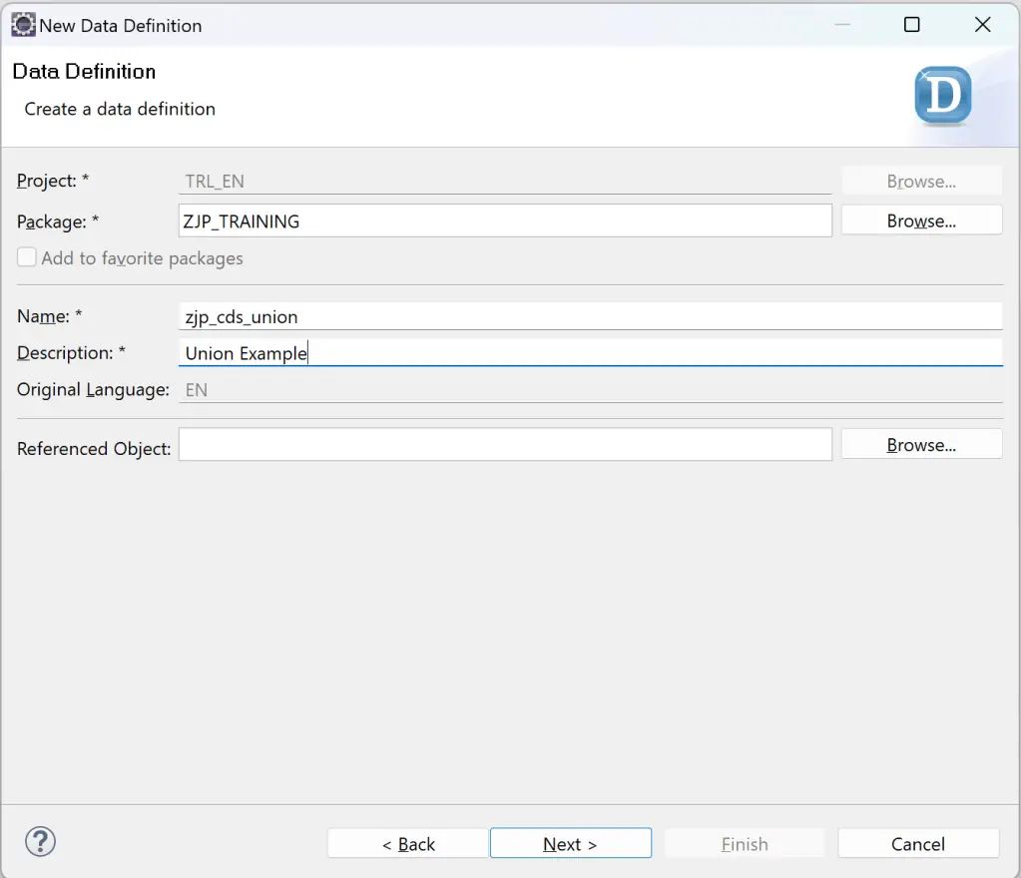Click the 'Project: *' label
The image size is (1021, 878).
[53, 181]
